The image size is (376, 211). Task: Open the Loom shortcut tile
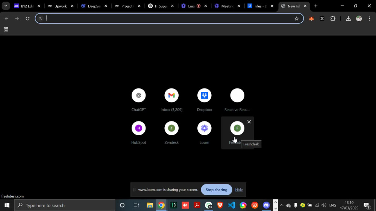tap(204, 133)
